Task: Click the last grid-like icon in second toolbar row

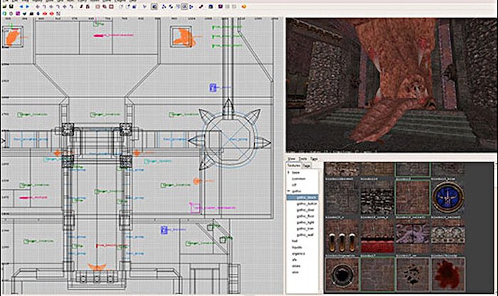Action: (58, 14)
